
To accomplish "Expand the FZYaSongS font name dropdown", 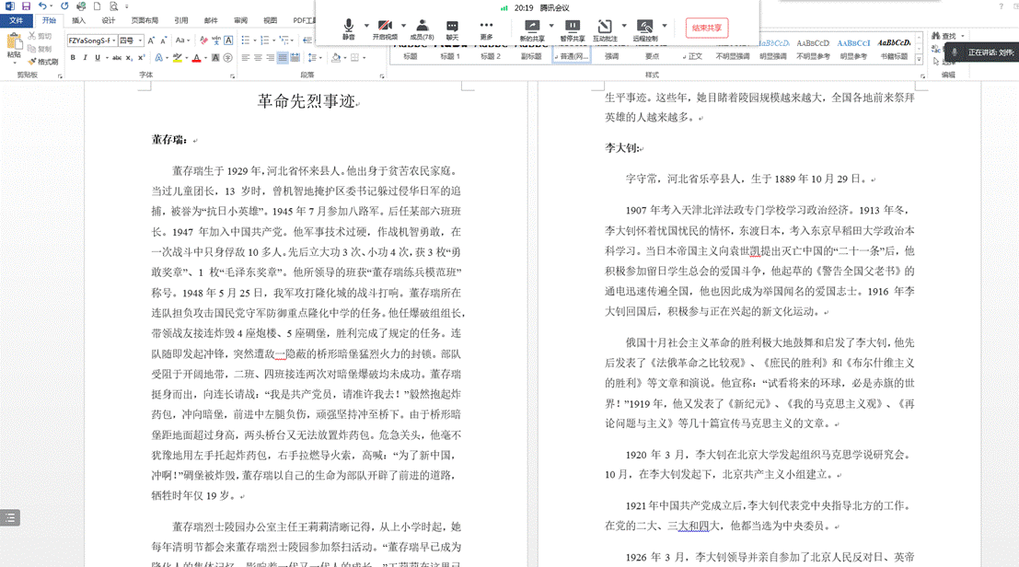I will point(116,40).
